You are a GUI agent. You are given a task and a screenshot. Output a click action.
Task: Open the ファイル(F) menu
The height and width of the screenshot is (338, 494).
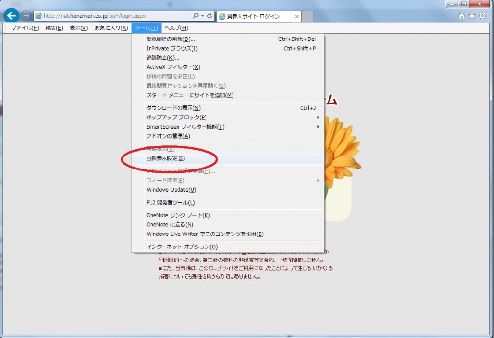(x=25, y=28)
